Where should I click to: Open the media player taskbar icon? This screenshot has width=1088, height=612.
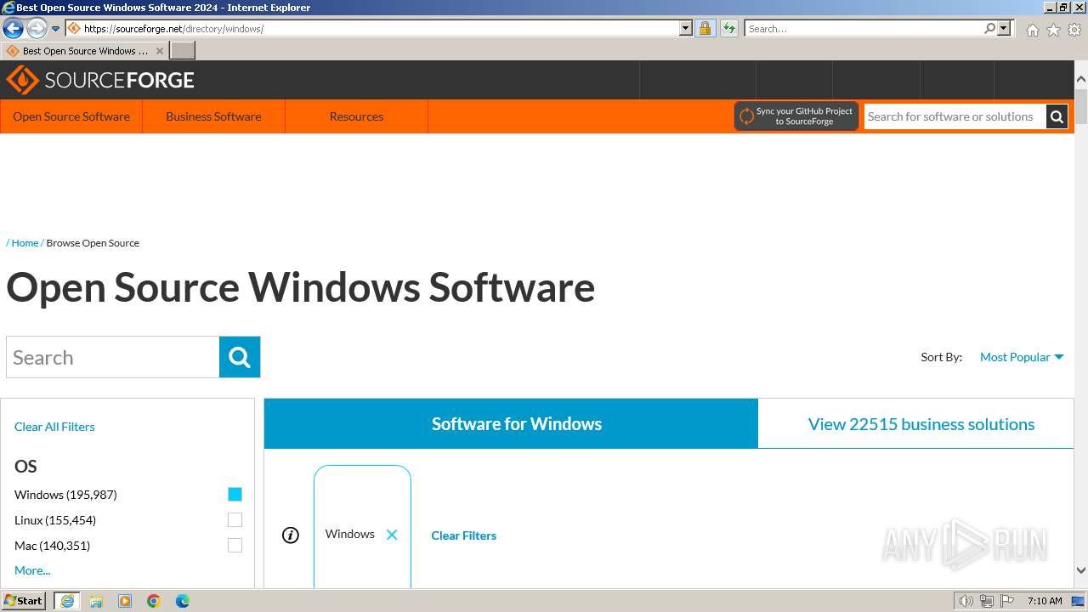pyautogui.click(x=125, y=601)
